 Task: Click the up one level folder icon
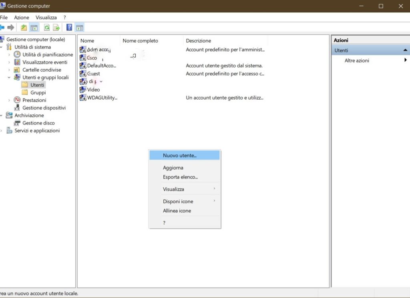(x=24, y=28)
